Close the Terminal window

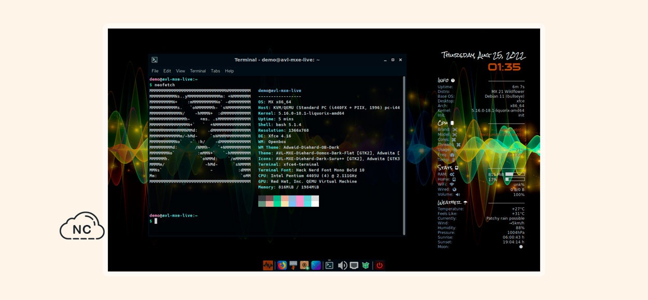(400, 60)
